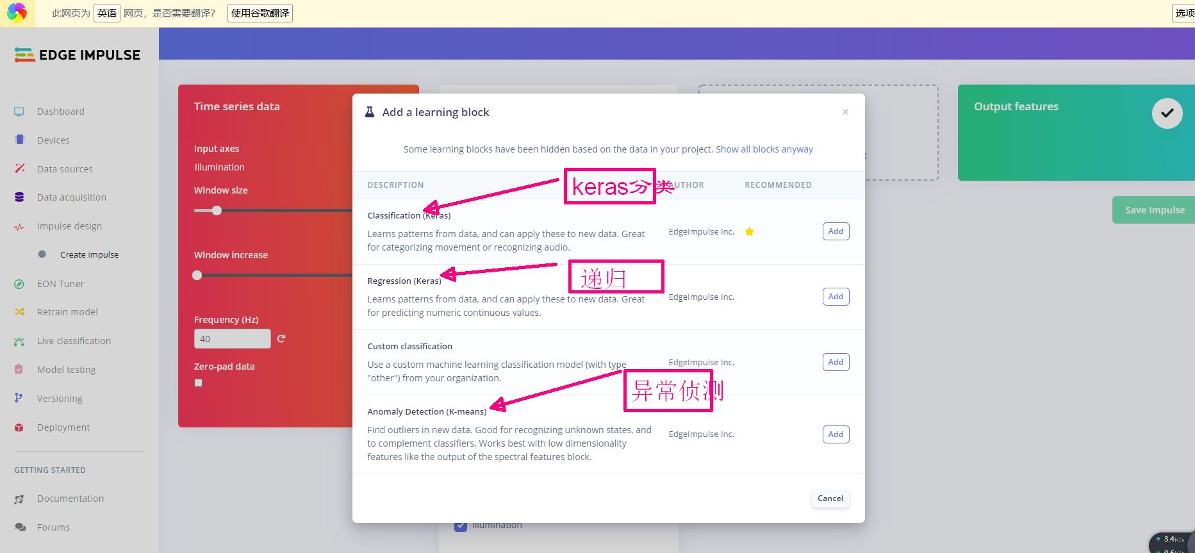Click the Frequency (Hz) input field
The width and height of the screenshot is (1195, 553).
[x=233, y=339]
